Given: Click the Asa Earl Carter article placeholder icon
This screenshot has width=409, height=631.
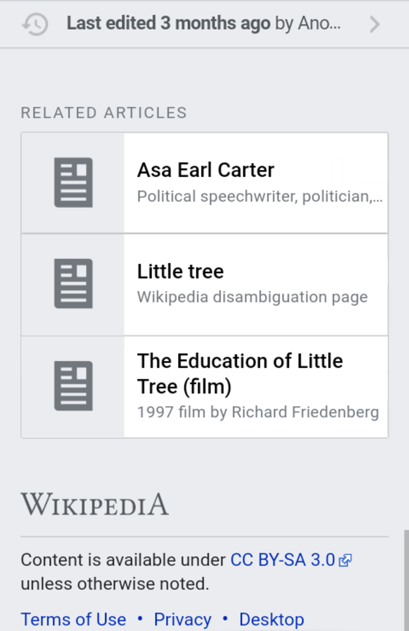Looking at the screenshot, I should (74, 183).
